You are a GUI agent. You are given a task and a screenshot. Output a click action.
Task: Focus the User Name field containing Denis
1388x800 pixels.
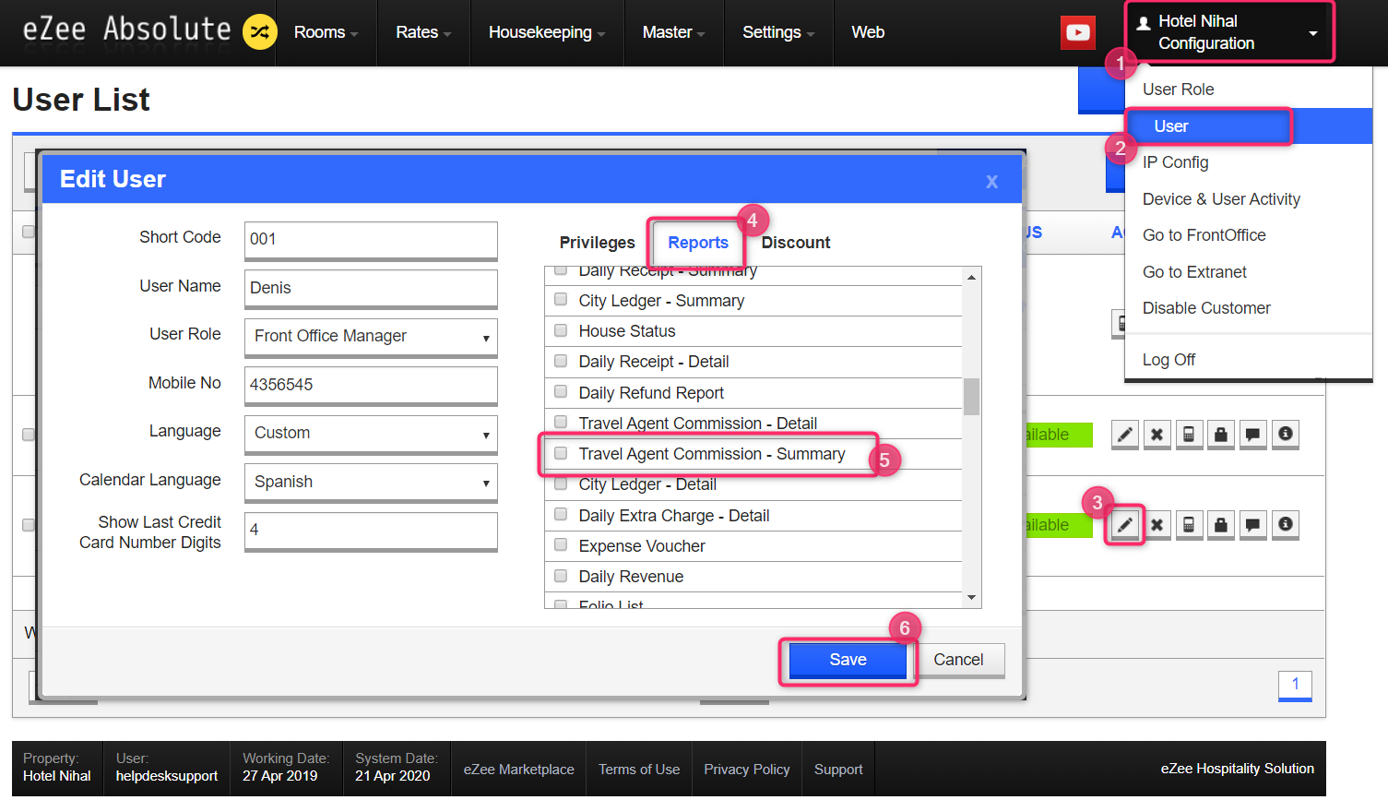(x=371, y=289)
